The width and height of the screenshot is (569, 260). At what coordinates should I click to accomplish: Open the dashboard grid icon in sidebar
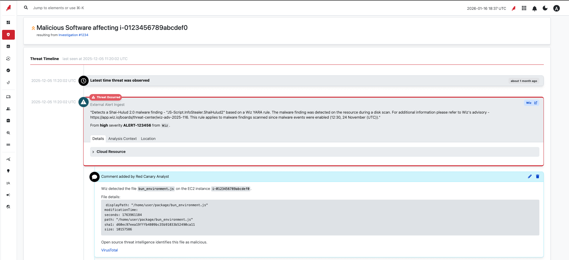8,22
